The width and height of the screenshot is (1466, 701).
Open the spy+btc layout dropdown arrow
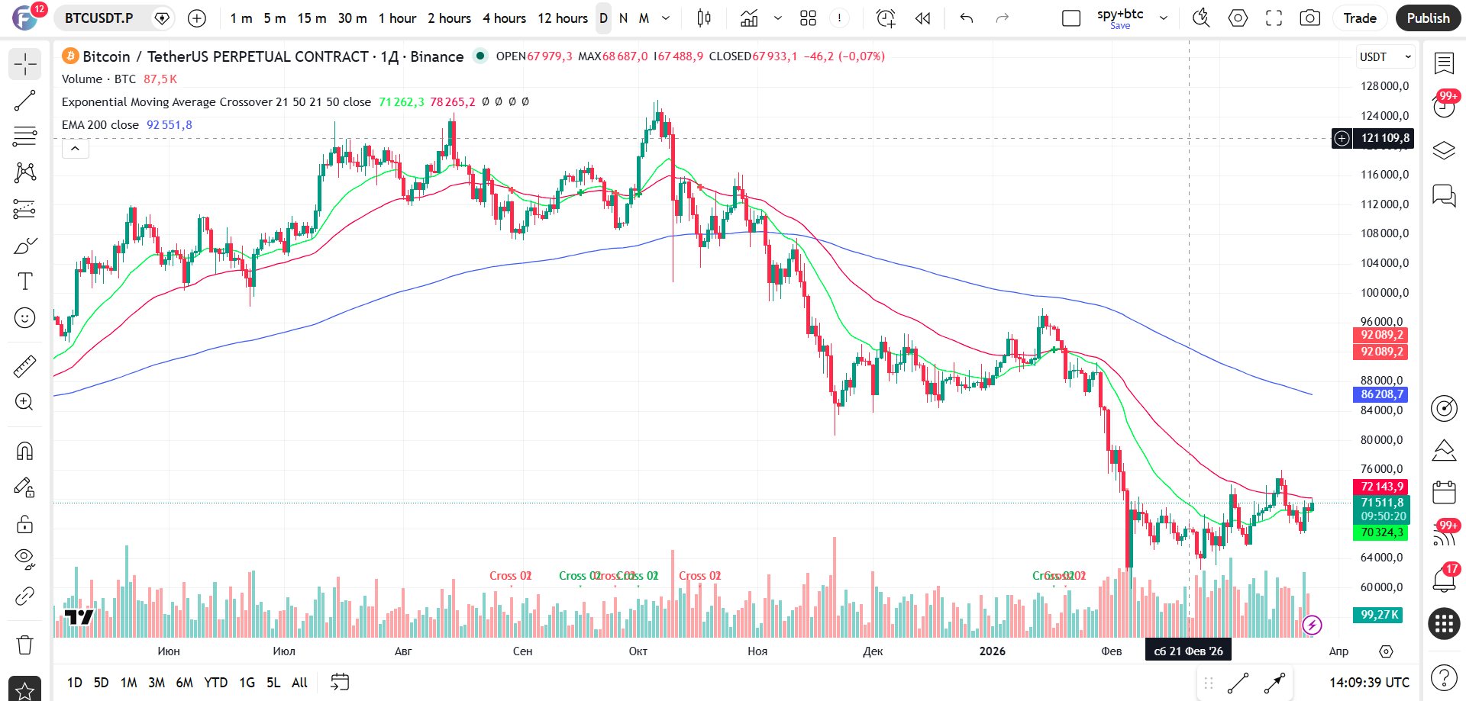[x=1164, y=18]
